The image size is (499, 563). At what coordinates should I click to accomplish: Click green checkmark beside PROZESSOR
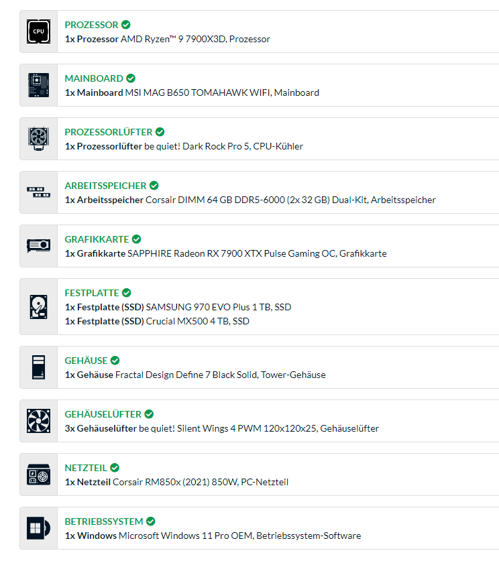[x=125, y=24]
